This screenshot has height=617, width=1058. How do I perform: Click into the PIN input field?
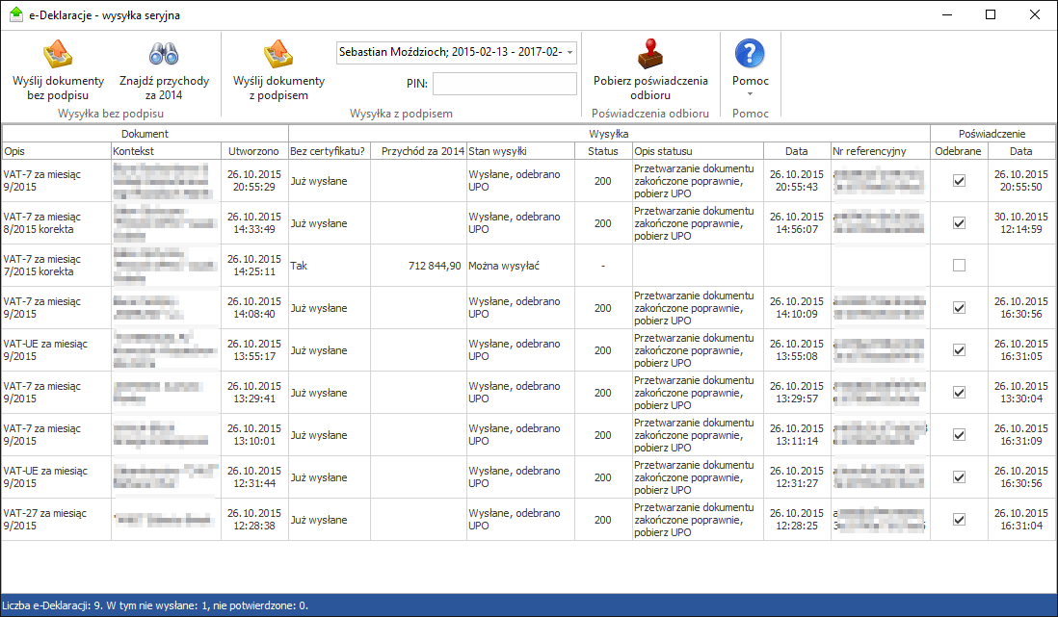(x=504, y=85)
